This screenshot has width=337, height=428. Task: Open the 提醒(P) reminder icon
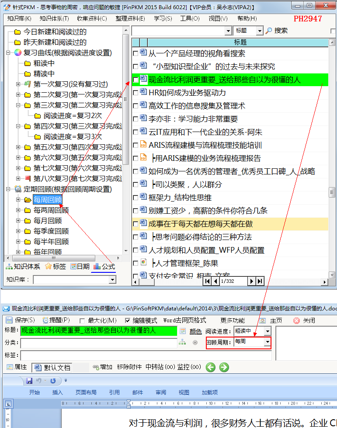[45, 320]
